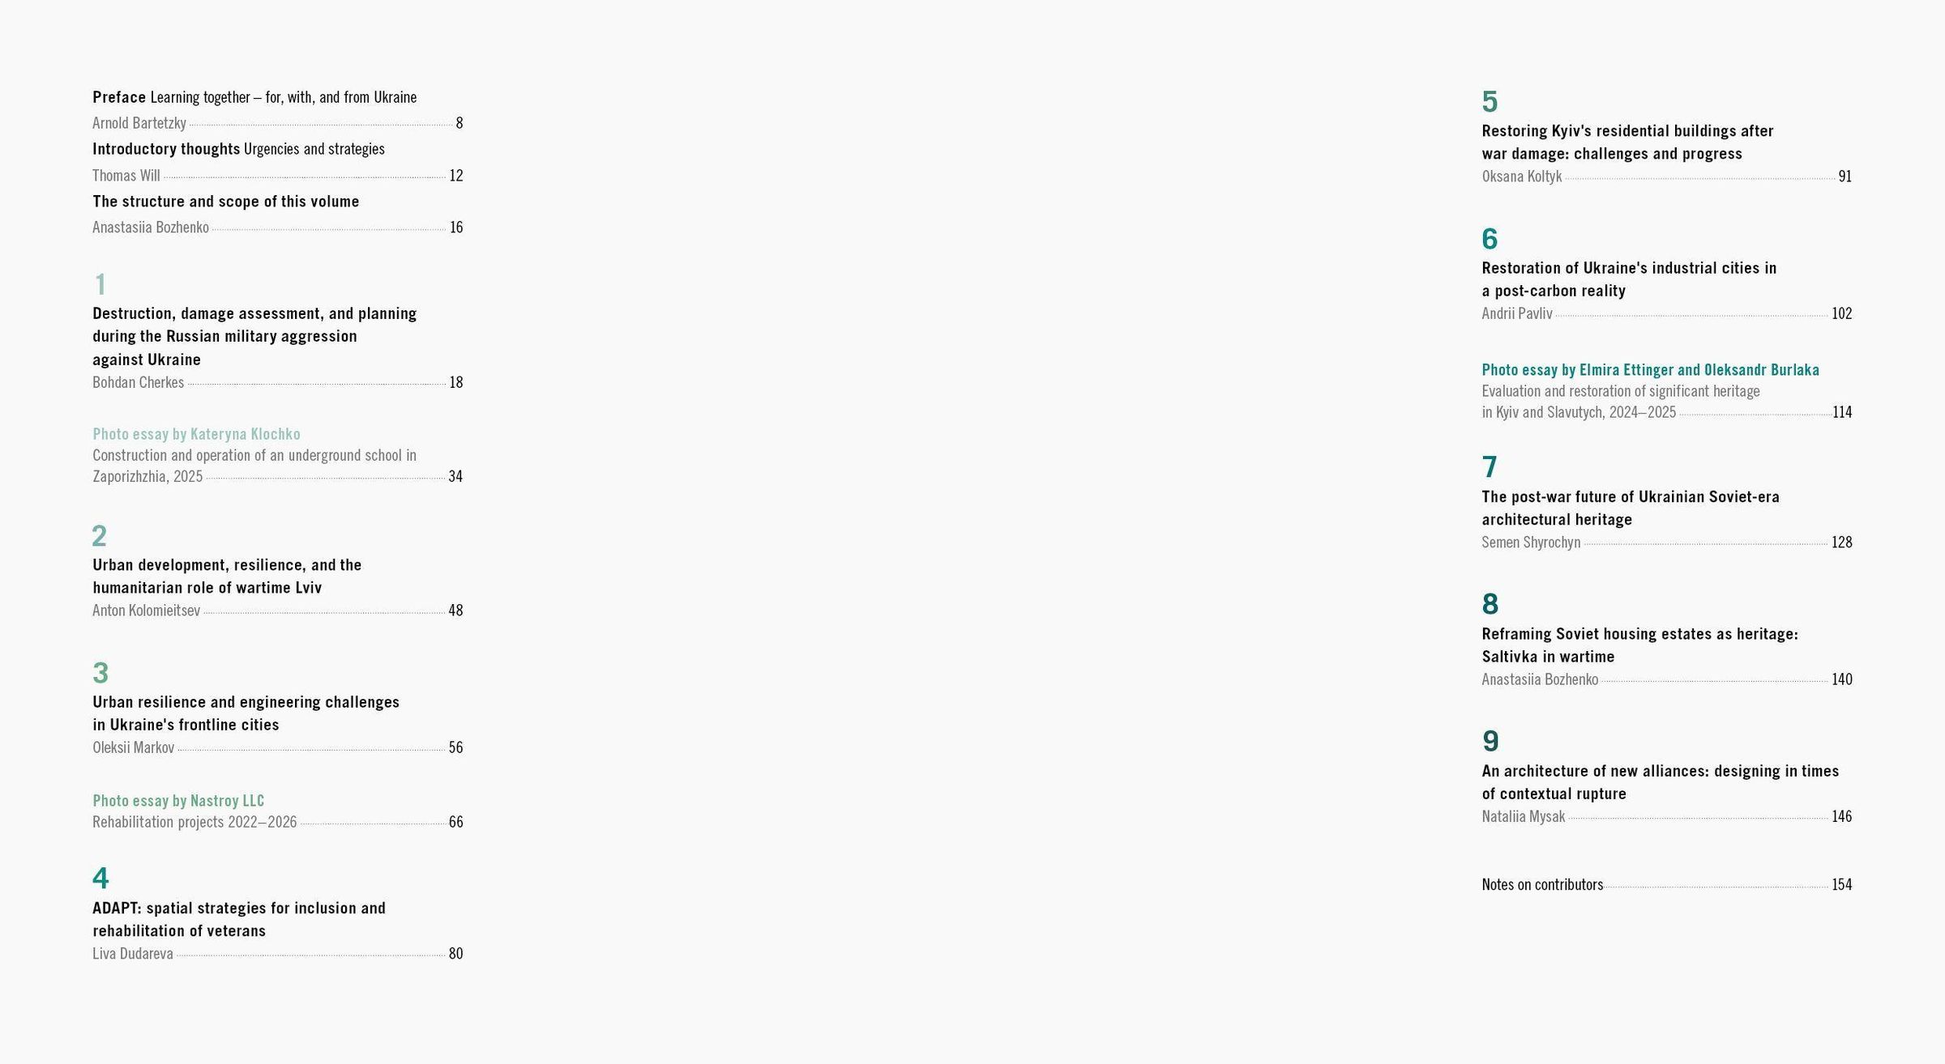Open chapter on destruction, damage assessment, and planning
Viewport: 1945px width, 1064px height.
point(254,336)
